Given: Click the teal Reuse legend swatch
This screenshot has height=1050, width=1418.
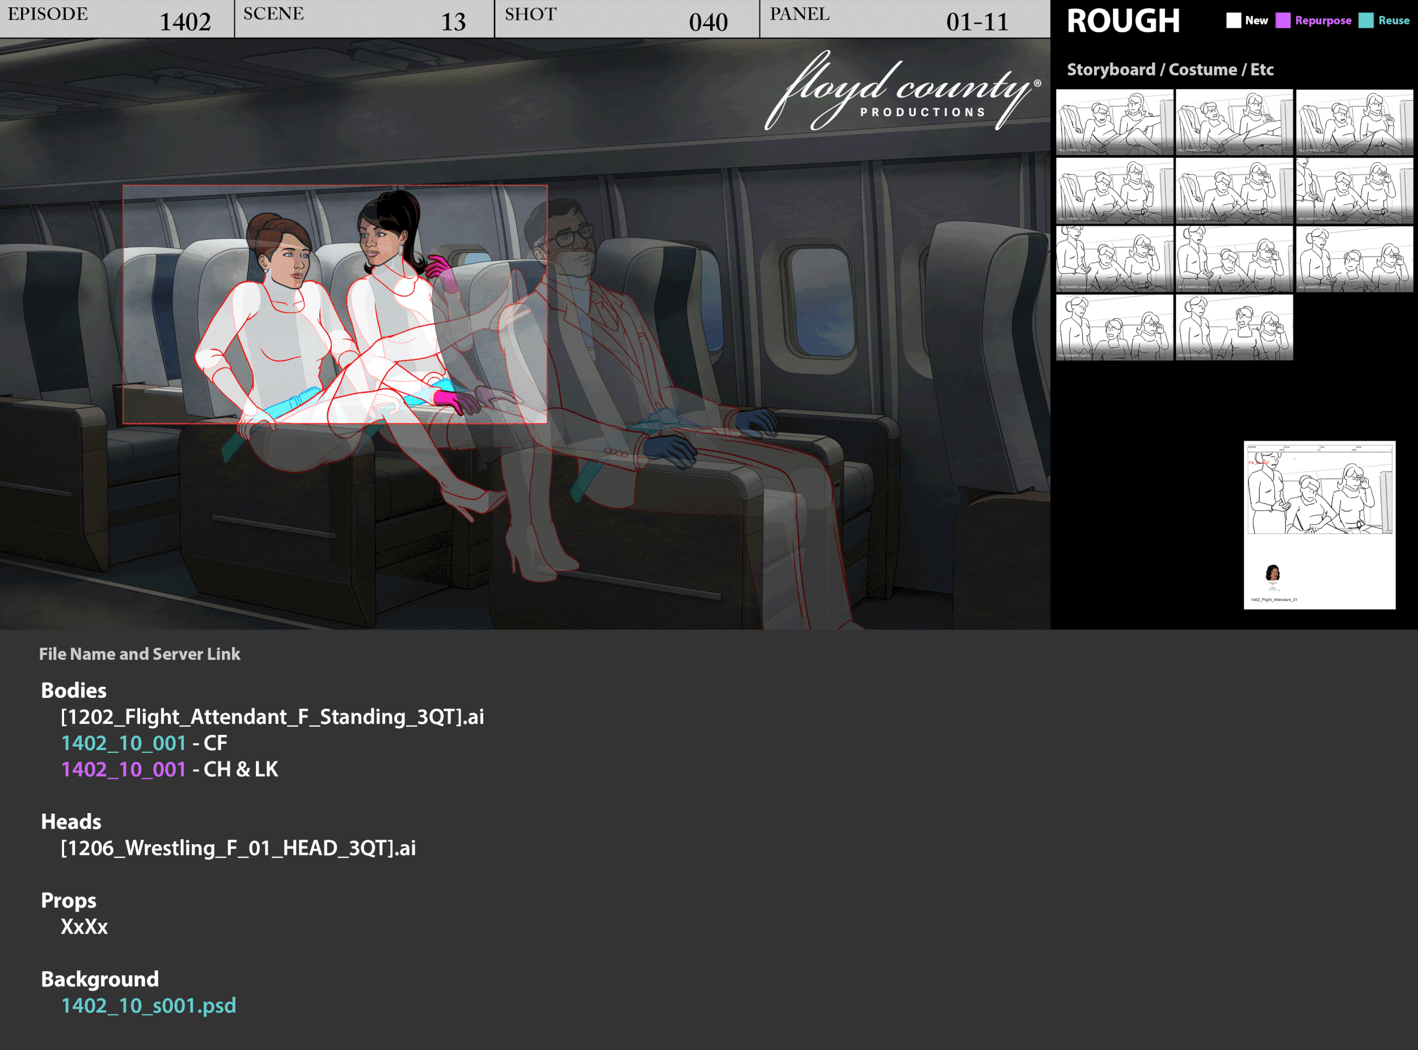Looking at the screenshot, I should click(x=1366, y=20).
